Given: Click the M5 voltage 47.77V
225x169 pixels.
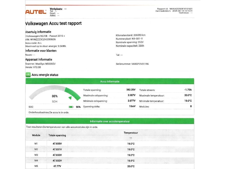Looking at the screenshot, I should [x=57, y=166].
